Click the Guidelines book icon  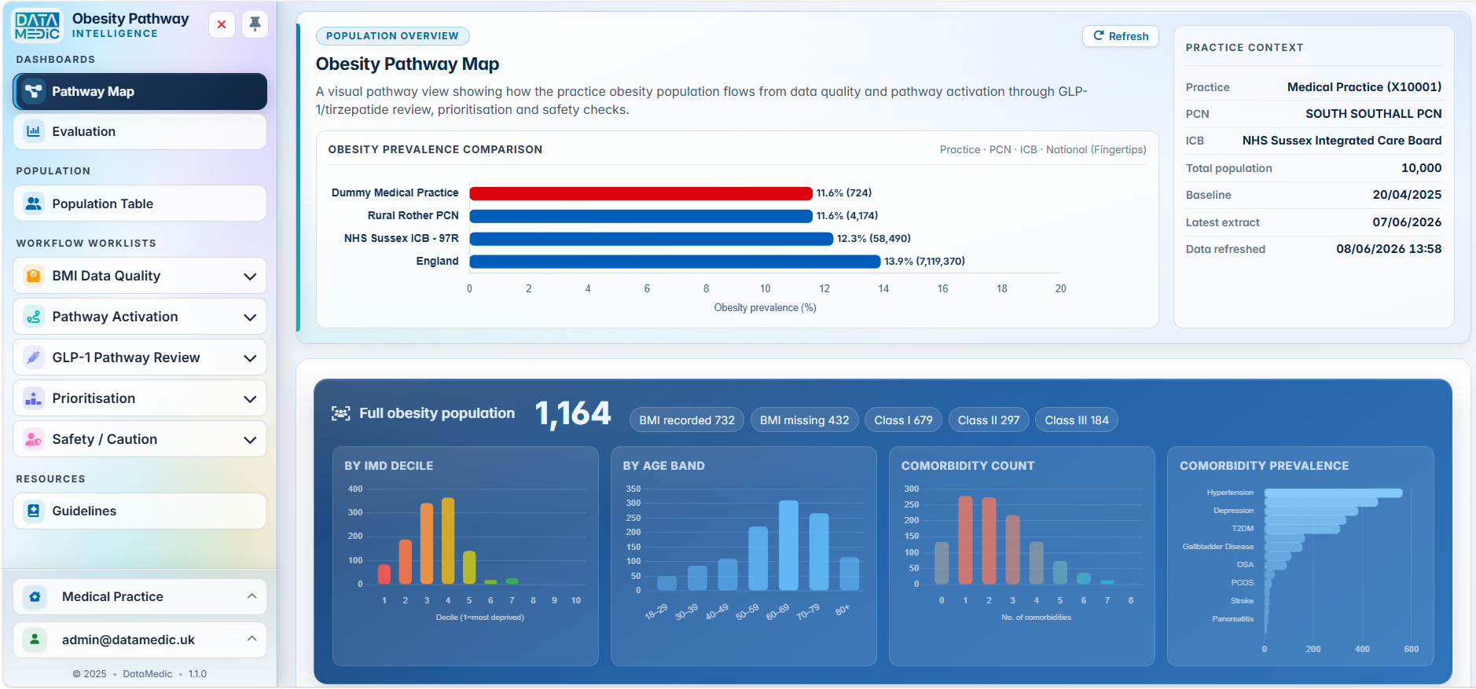pos(33,511)
